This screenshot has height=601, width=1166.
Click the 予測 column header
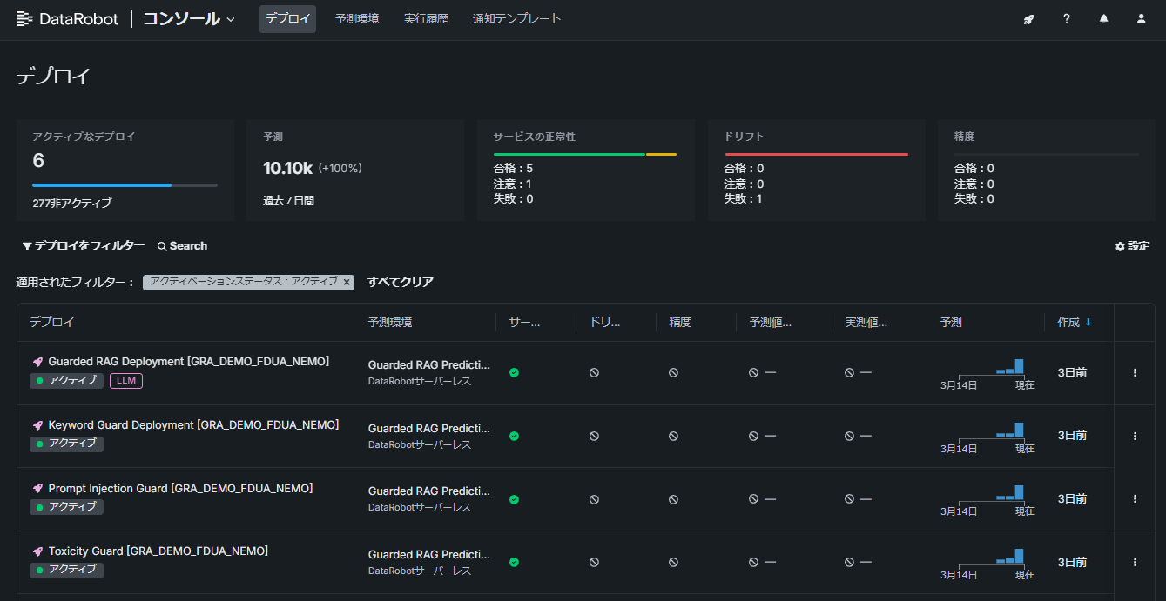[x=952, y=322]
